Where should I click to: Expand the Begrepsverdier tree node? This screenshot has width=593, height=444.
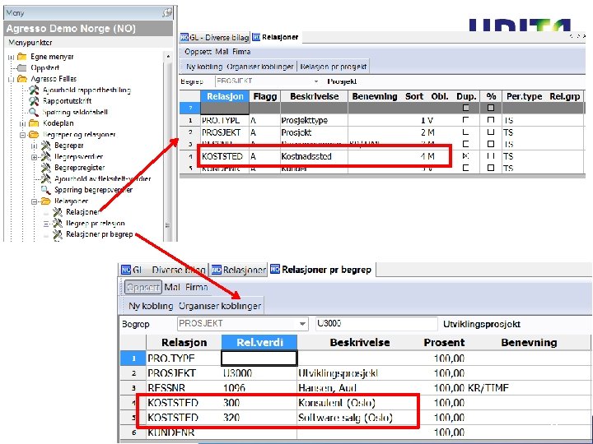click(35, 157)
